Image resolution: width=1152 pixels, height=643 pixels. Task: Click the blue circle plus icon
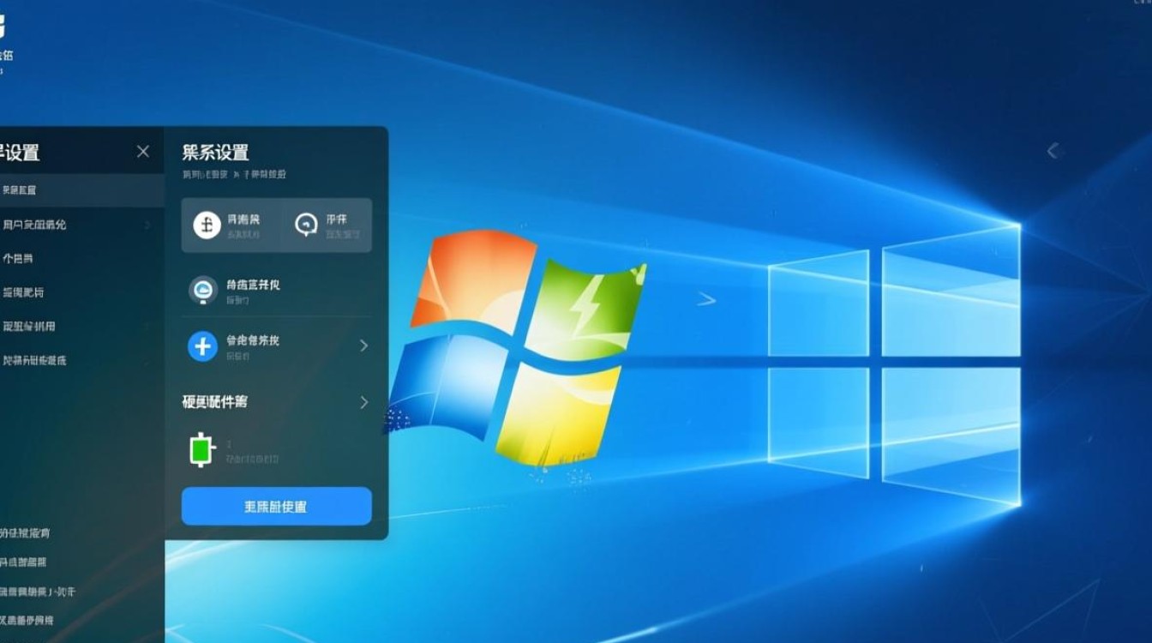pos(203,346)
